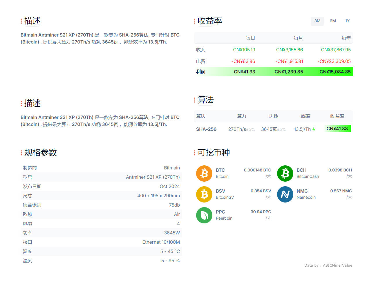Click the interface value Ethernet 10/100M
The height and width of the screenshot is (291, 376).
pyautogui.click(x=161, y=242)
